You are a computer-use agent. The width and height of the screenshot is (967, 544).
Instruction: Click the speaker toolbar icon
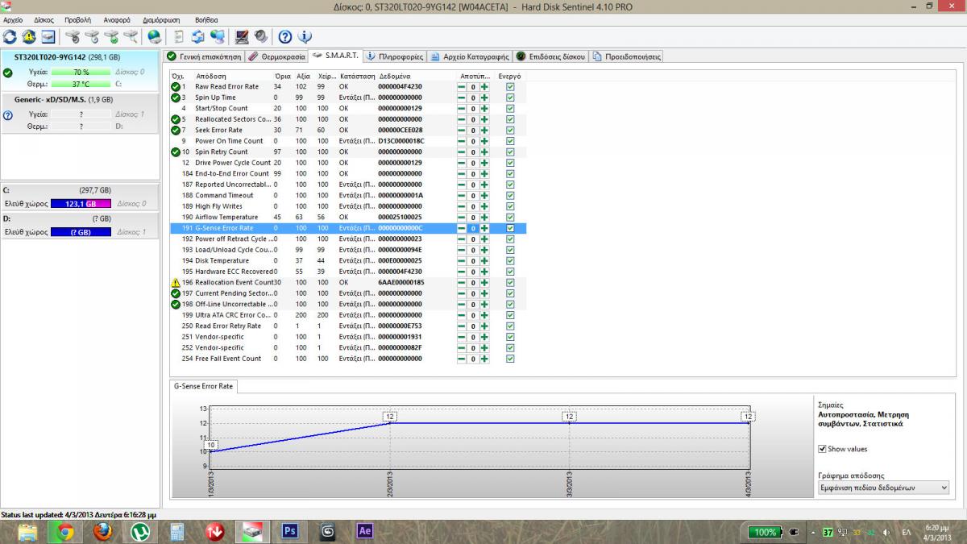tap(260, 36)
